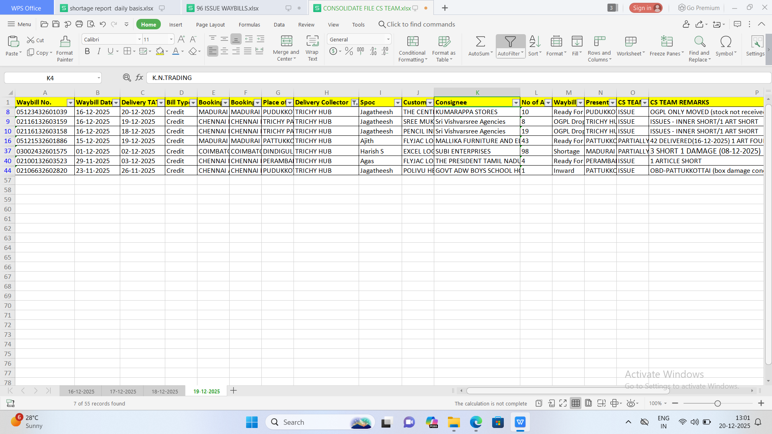Click the Wrap Text icon
This screenshot has width=772, height=434.
click(312, 42)
